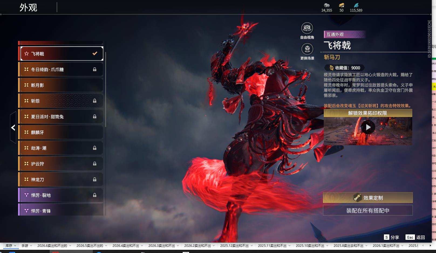Image resolution: width=436 pixels, height=253 pixels.
Task: Open the 2026.4卖出和不出 sheet tab
Action: tap(126, 246)
